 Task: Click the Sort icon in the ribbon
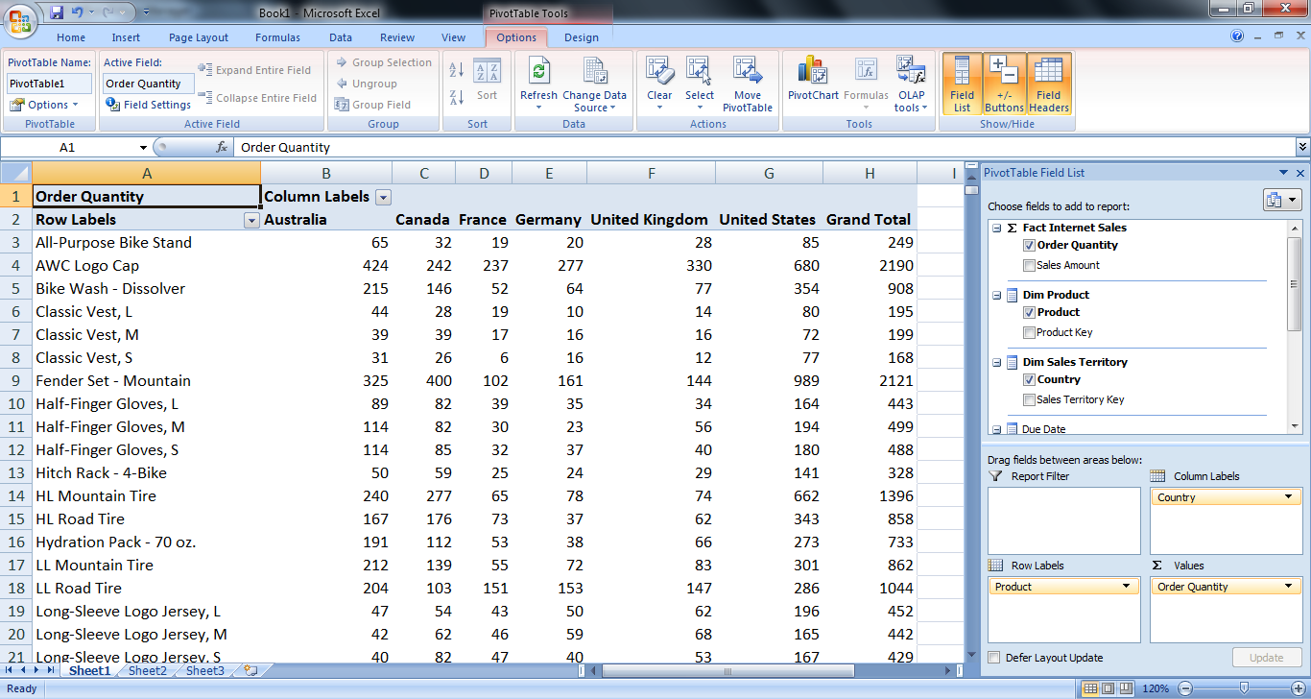coord(488,82)
